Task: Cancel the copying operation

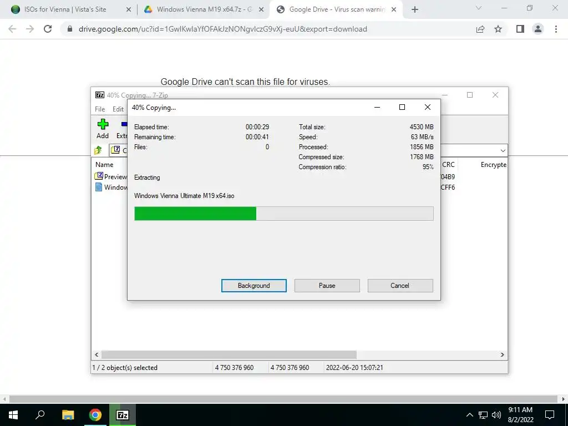Action: click(x=400, y=286)
